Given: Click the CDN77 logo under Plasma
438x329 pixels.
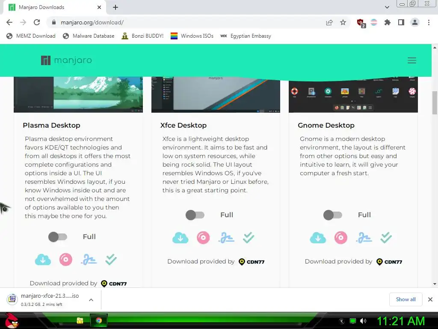Looking at the screenshot, I should pos(114,284).
